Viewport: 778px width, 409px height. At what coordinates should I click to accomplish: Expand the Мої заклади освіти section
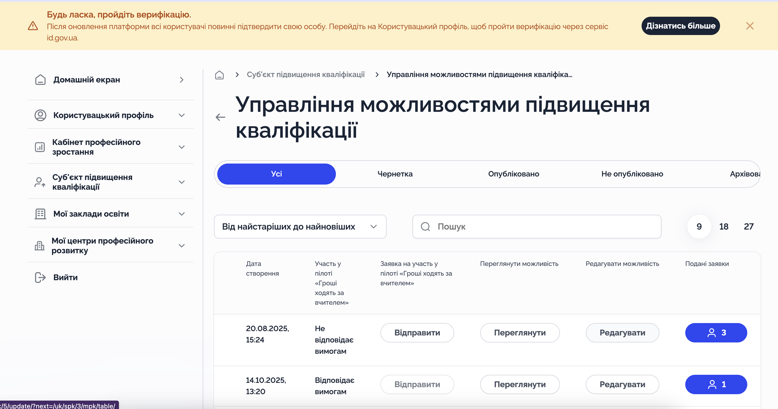point(181,213)
